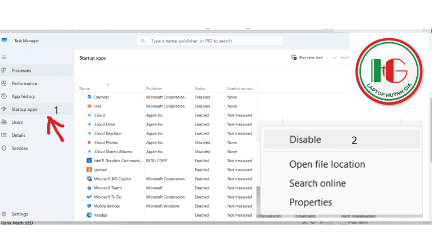Click the Files app icon

click(89, 106)
